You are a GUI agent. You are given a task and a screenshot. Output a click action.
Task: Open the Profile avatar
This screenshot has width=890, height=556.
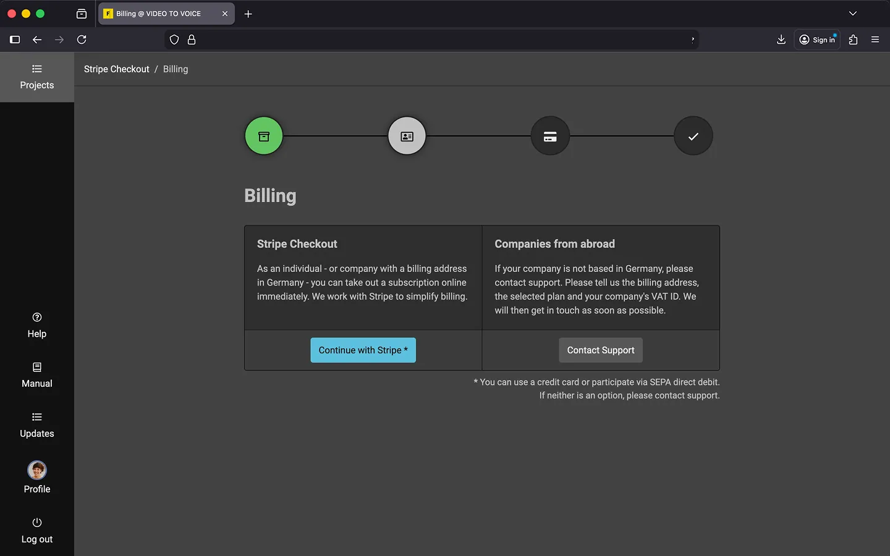point(37,471)
